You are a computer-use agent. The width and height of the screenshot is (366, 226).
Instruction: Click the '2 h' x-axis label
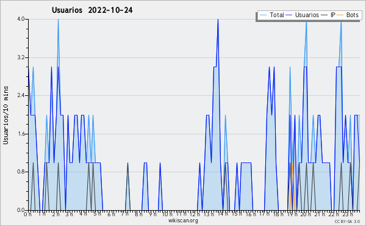point(56,214)
